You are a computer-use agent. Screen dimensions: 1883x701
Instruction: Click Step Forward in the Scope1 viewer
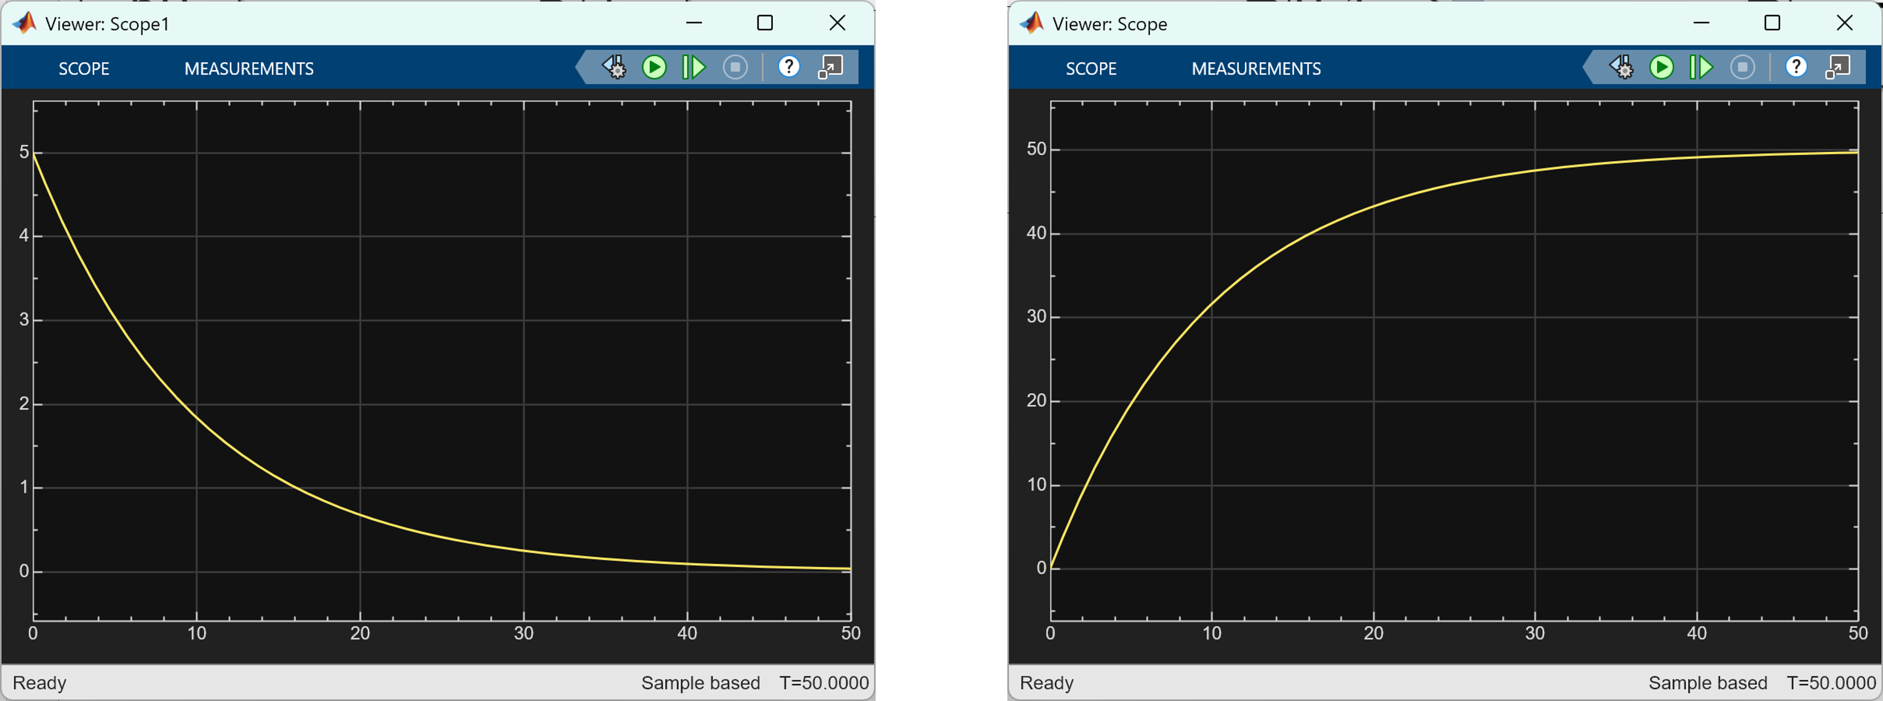click(x=694, y=67)
